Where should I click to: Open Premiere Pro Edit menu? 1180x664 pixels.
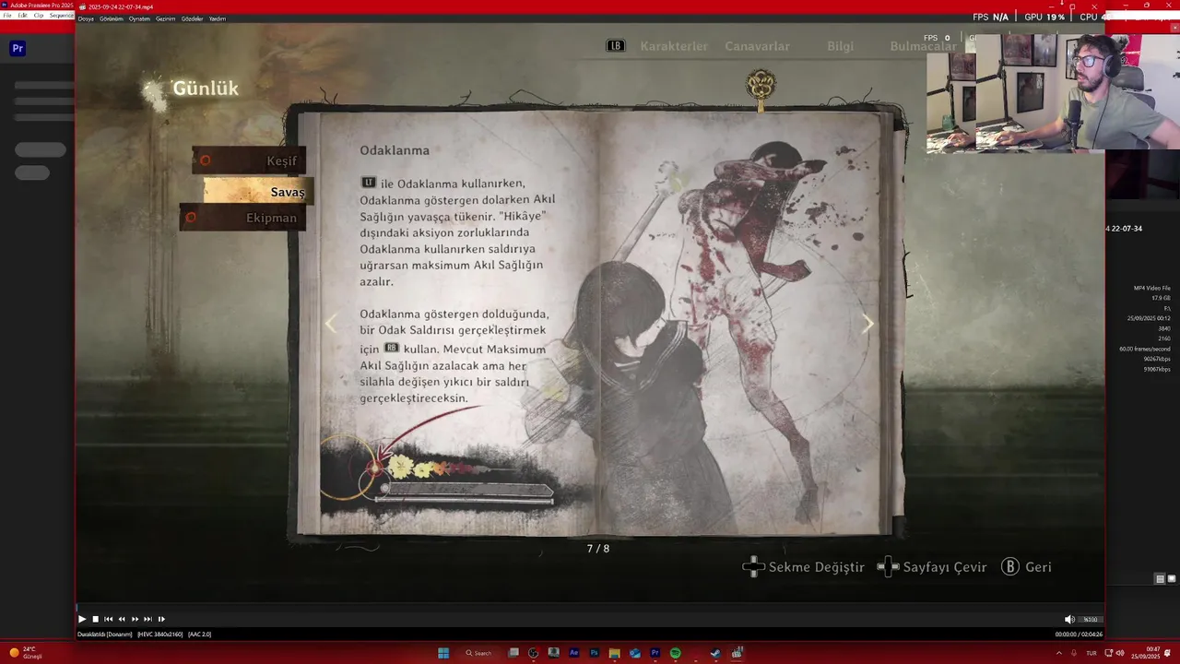(23, 16)
